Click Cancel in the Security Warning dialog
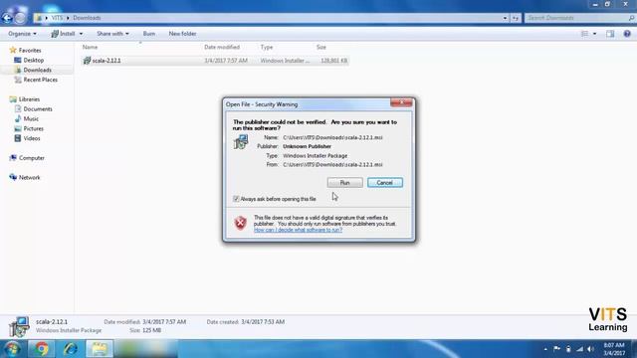The height and width of the screenshot is (358, 637). click(385, 183)
